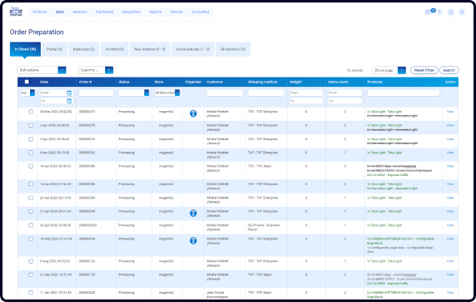Open the Inventory menu
This screenshot has height=302, width=476.
(80, 12)
